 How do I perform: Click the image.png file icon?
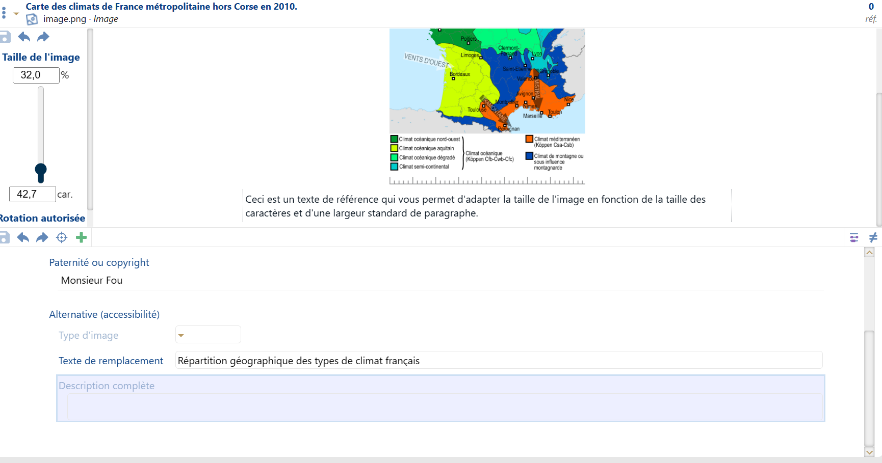tap(32, 19)
